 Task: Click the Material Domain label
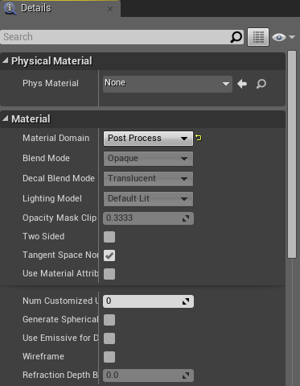(x=55, y=138)
